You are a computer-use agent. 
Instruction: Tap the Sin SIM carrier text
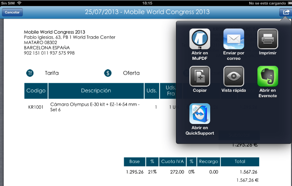click(8, 3)
